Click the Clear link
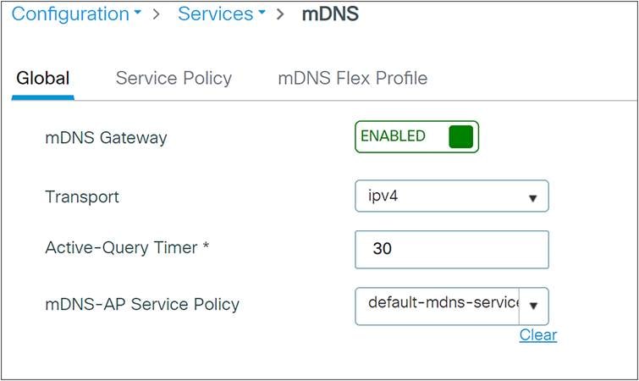The height and width of the screenshot is (381, 639). coord(538,335)
